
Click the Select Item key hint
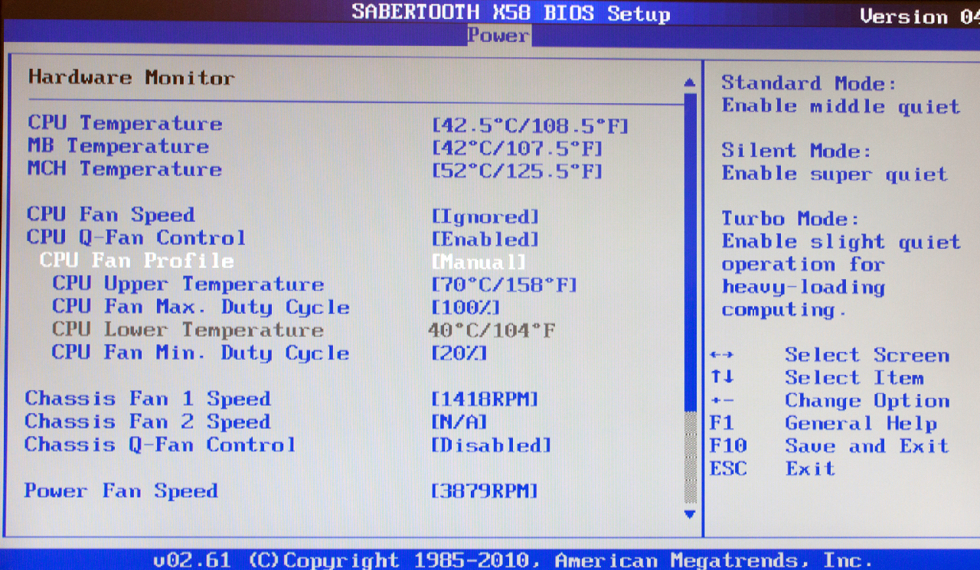pos(854,378)
